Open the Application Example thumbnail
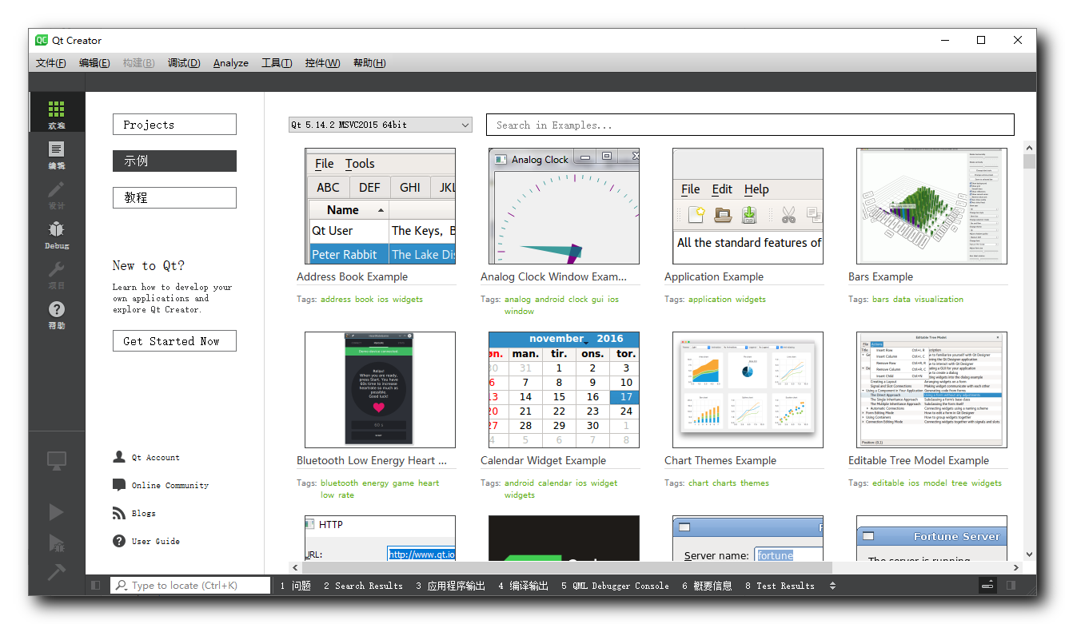 748,206
